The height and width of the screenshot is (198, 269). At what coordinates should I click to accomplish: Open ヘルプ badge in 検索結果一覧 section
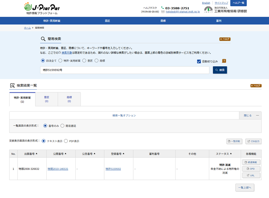[256, 86]
